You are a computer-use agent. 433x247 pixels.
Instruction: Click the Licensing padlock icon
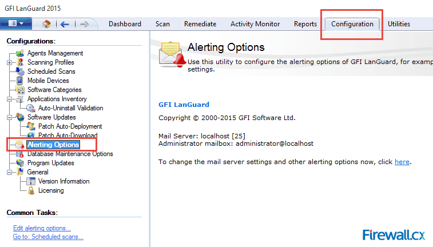pos(31,190)
